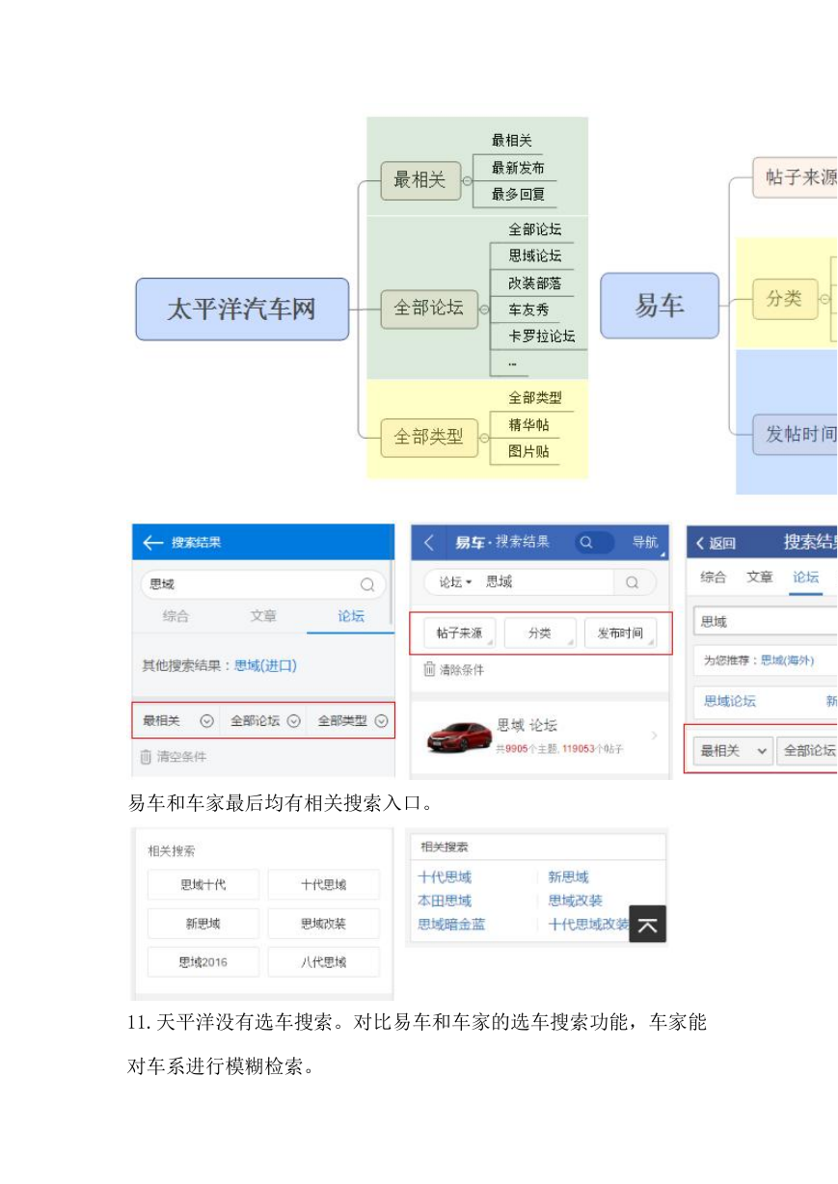Select the 车友秀 mind map leaf
Screen dimensions: 838x1184
528,309
